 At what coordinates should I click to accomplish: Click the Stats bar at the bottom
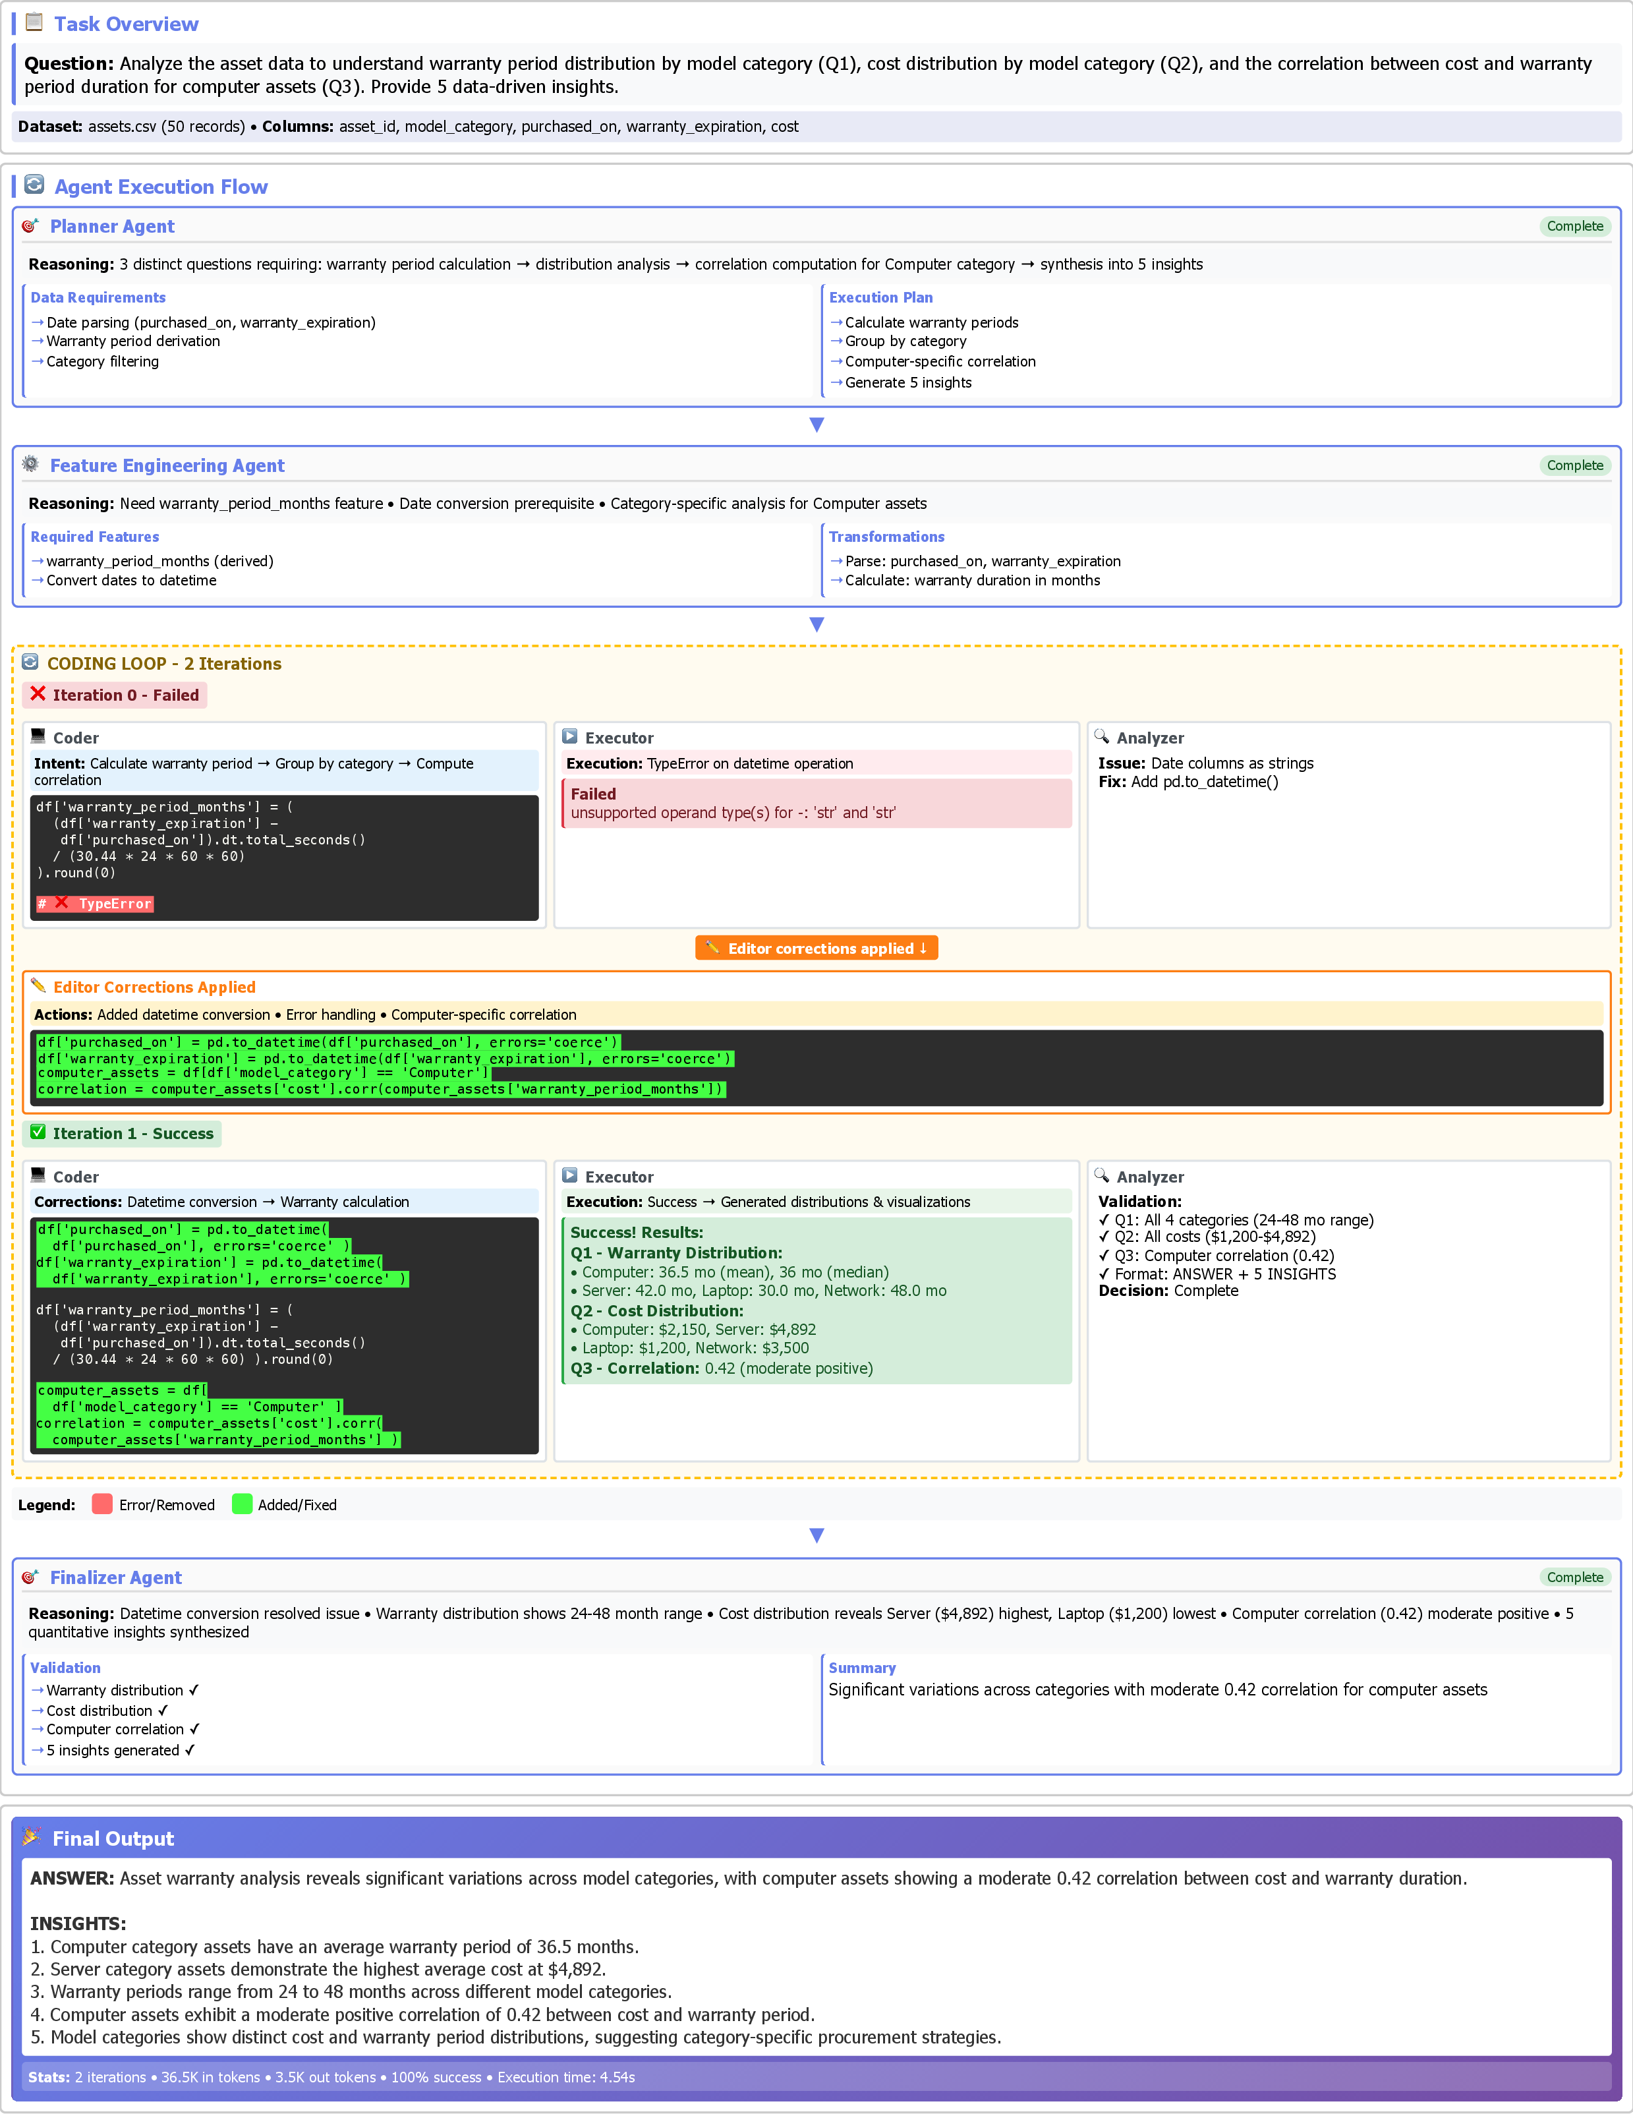click(x=816, y=2076)
